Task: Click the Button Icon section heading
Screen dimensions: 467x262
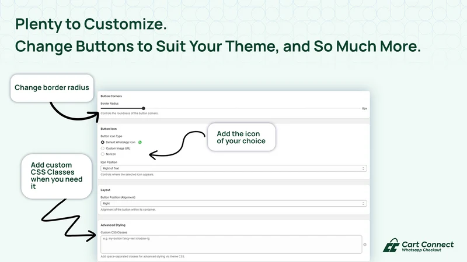Action: pyautogui.click(x=109, y=129)
